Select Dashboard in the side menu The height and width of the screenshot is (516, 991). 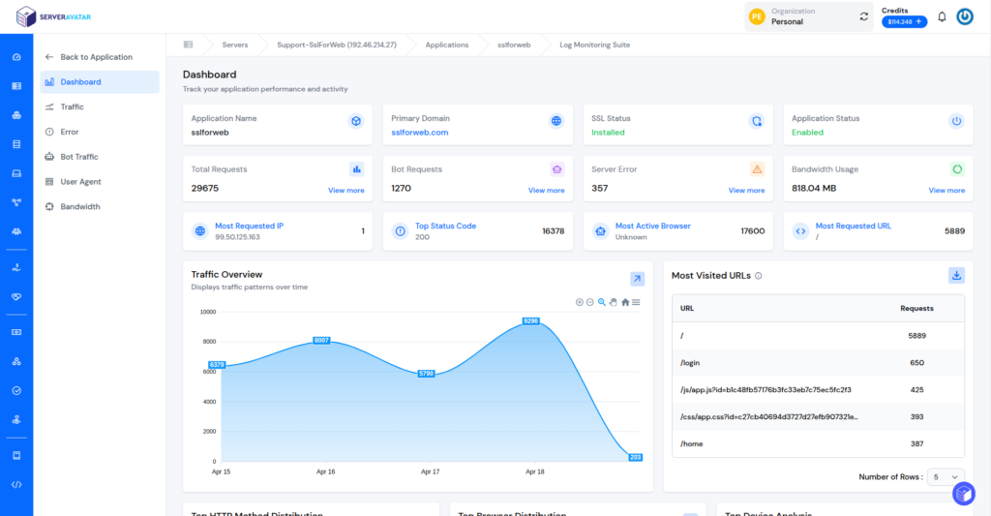point(100,82)
